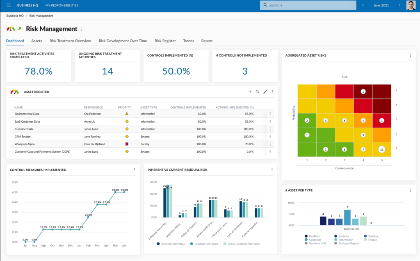Go to previous month using the left chevron
Image resolution: width=420 pixels, height=261 pixels.
pyautogui.click(x=362, y=5)
